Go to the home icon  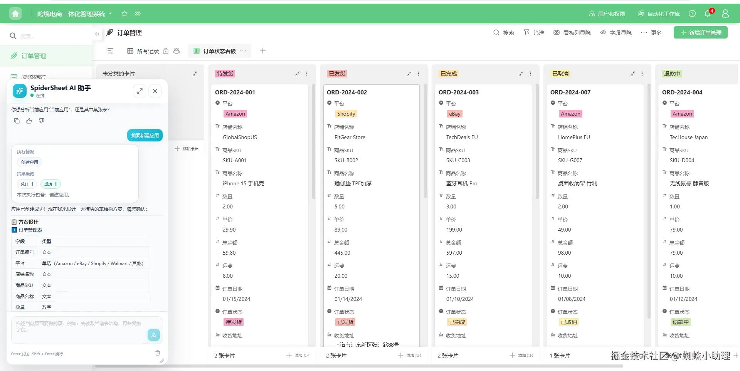(x=15, y=14)
